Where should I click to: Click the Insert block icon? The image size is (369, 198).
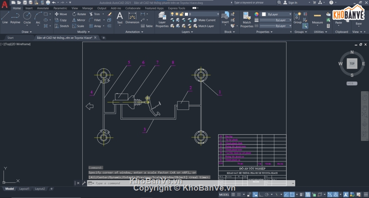point(225,18)
